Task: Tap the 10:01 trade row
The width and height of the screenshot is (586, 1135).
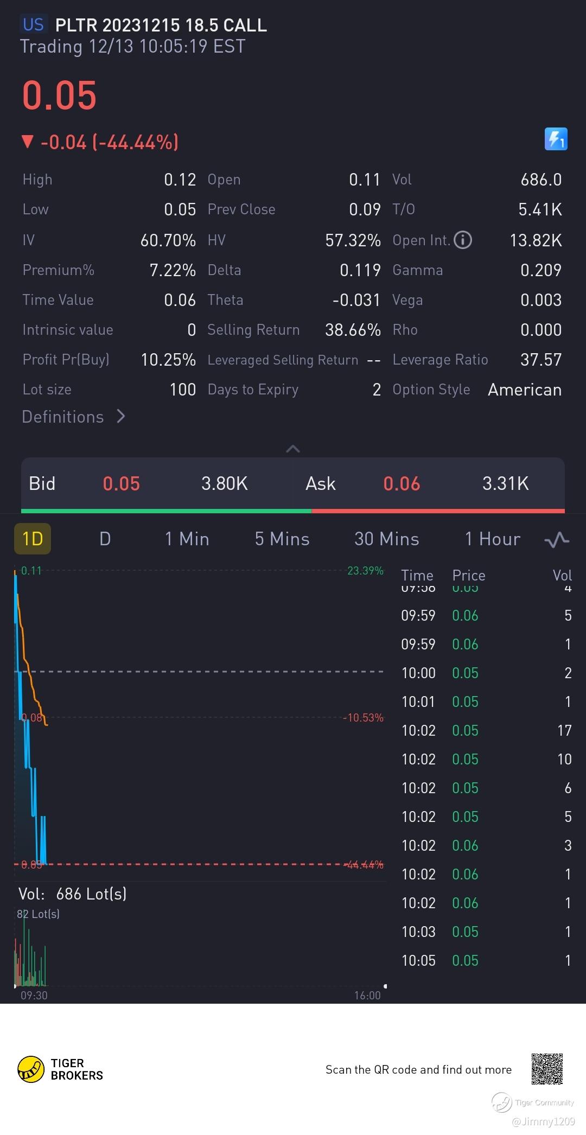Action: pyautogui.click(x=486, y=702)
